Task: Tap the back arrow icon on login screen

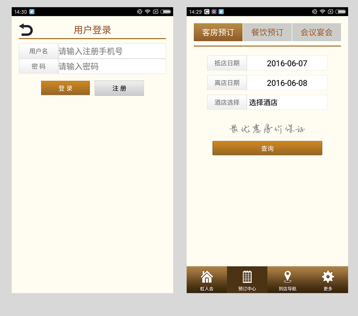Action: click(26, 30)
